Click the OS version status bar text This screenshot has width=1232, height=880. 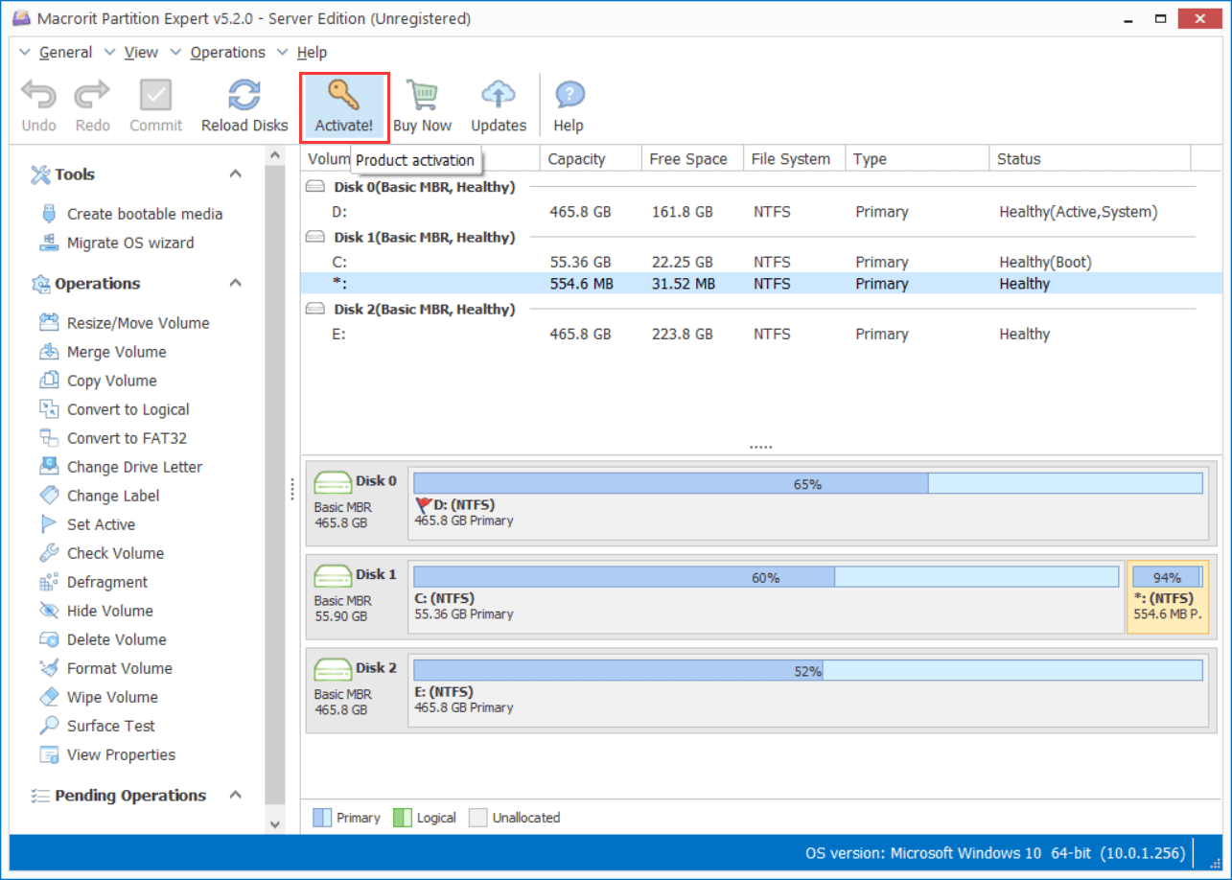(x=995, y=852)
